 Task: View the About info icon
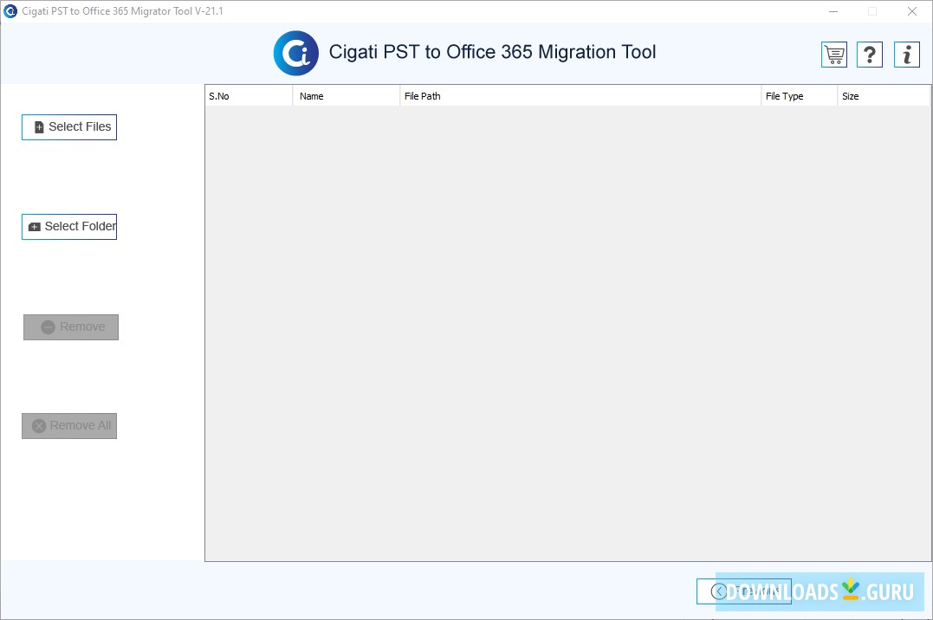coord(906,54)
